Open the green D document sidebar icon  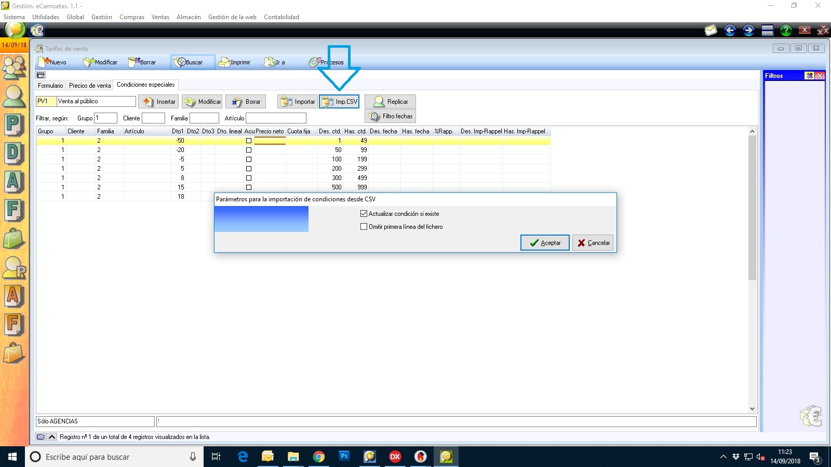pos(14,154)
